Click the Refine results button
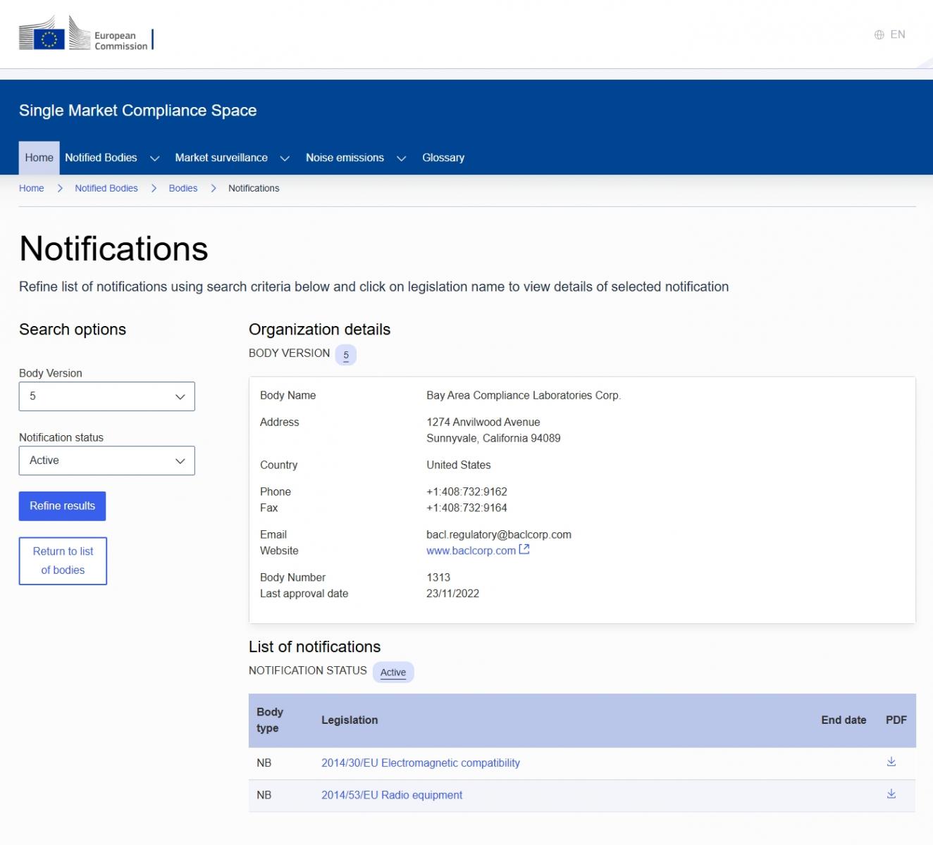The image size is (933, 845). (x=62, y=506)
